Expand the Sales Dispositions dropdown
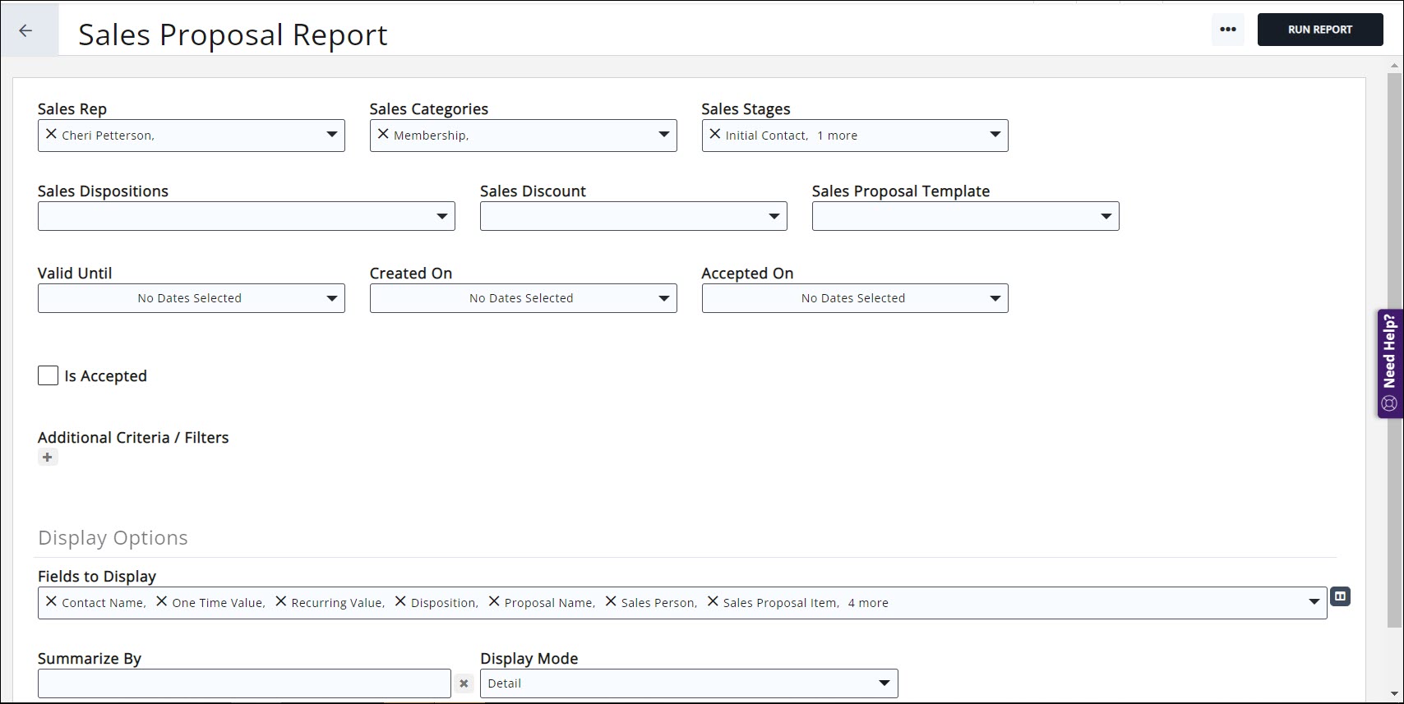Image resolution: width=1404 pixels, height=704 pixels. [441, 216]
